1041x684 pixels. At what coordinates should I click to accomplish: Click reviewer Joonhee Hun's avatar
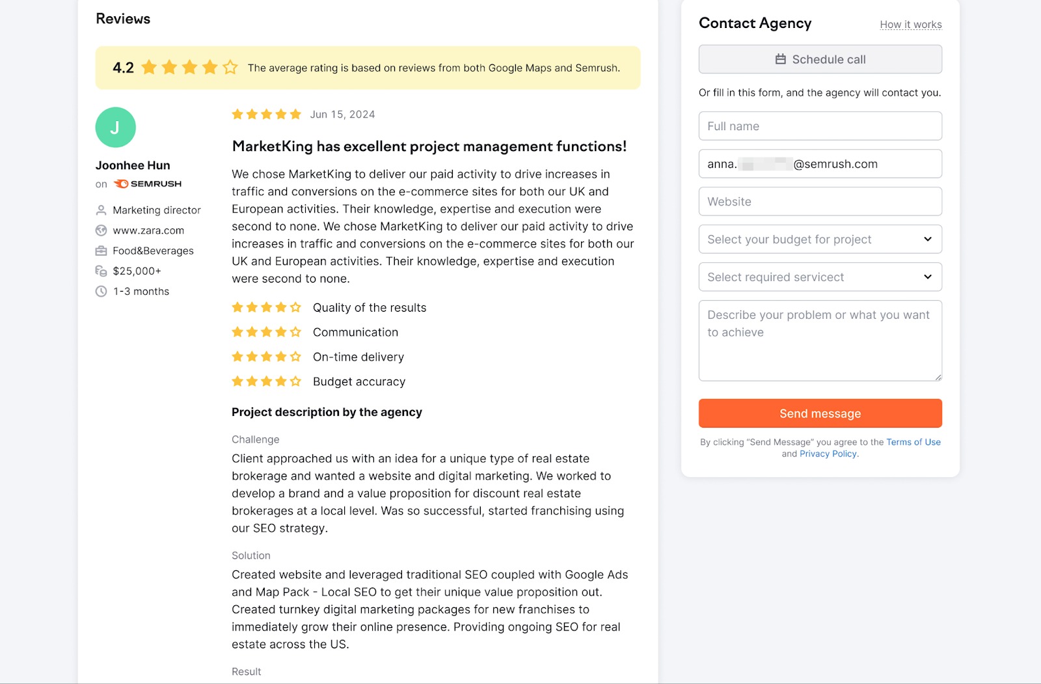116,128
